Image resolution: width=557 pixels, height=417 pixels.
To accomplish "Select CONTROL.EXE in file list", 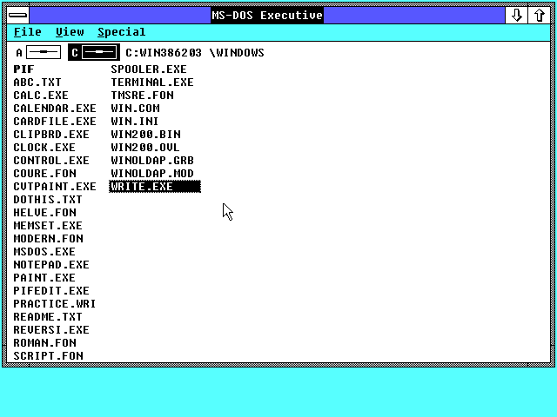I will click(51, 160).
